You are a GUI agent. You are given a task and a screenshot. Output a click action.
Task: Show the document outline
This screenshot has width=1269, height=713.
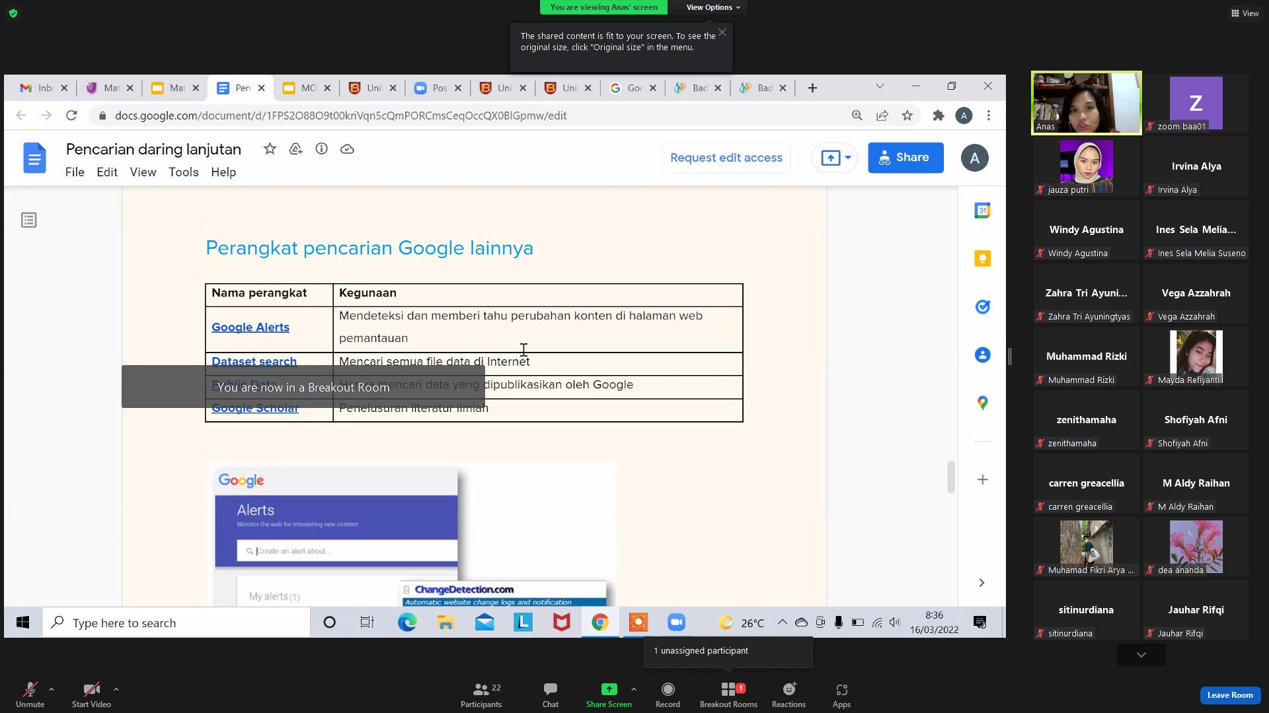[29, 220]
